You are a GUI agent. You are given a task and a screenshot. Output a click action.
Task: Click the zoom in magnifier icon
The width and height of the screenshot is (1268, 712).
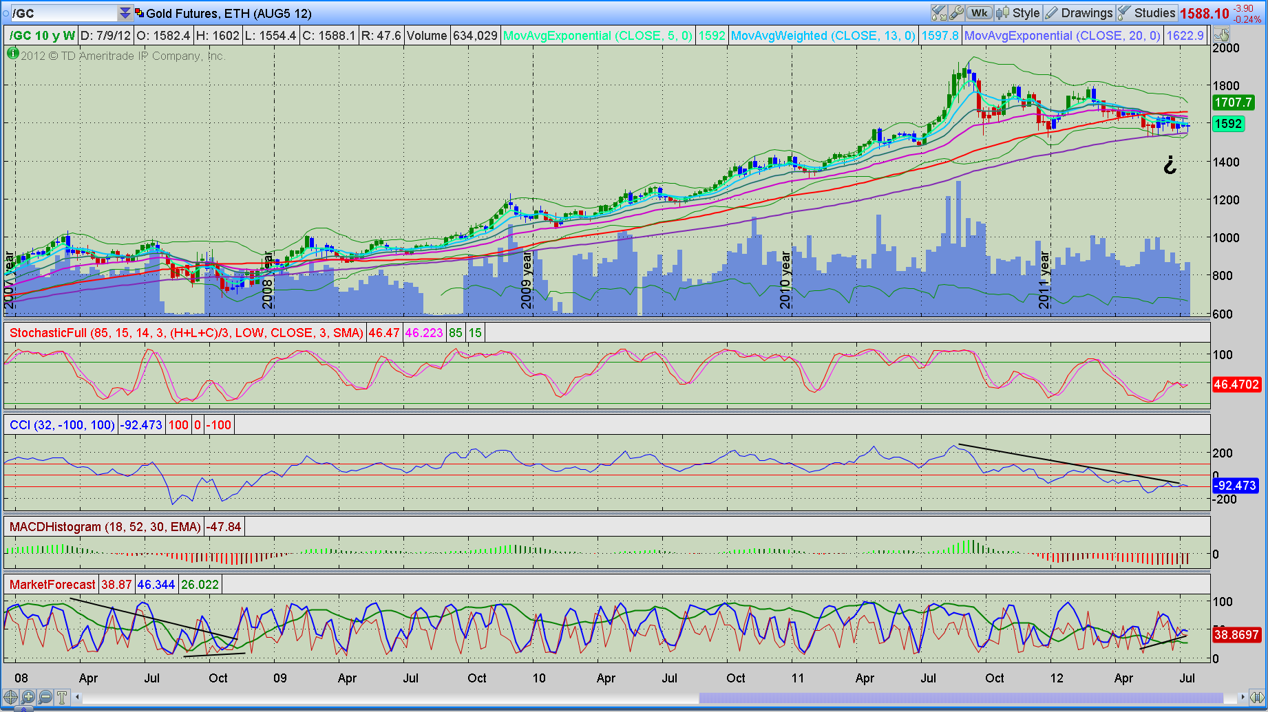click(x=29, y=697)
